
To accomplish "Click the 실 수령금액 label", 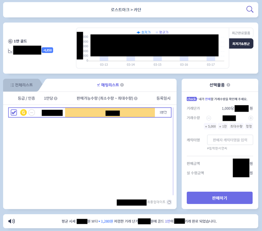I will (x=195, y=173).
